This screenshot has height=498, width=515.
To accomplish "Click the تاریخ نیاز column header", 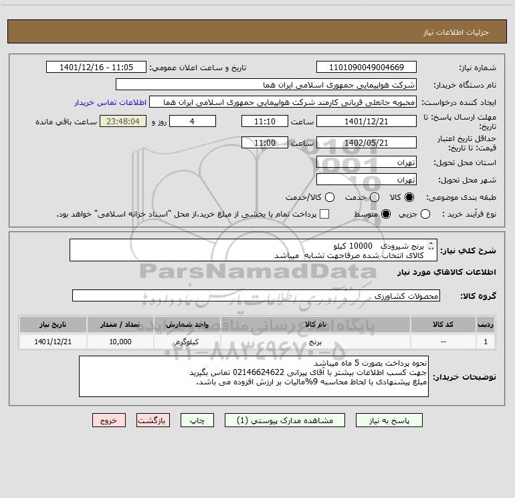I will pos(53,324).
